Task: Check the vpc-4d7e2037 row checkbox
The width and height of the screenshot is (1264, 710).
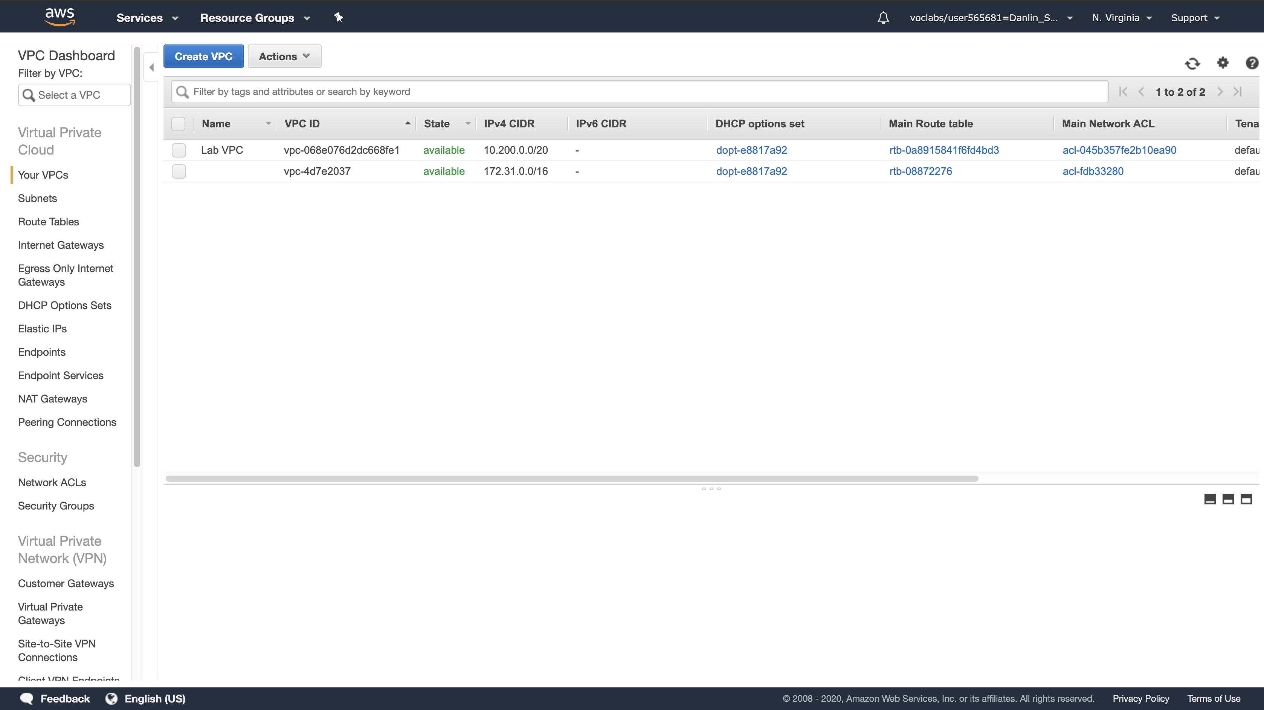Action: pyautogui.click(x=179, y=171)
